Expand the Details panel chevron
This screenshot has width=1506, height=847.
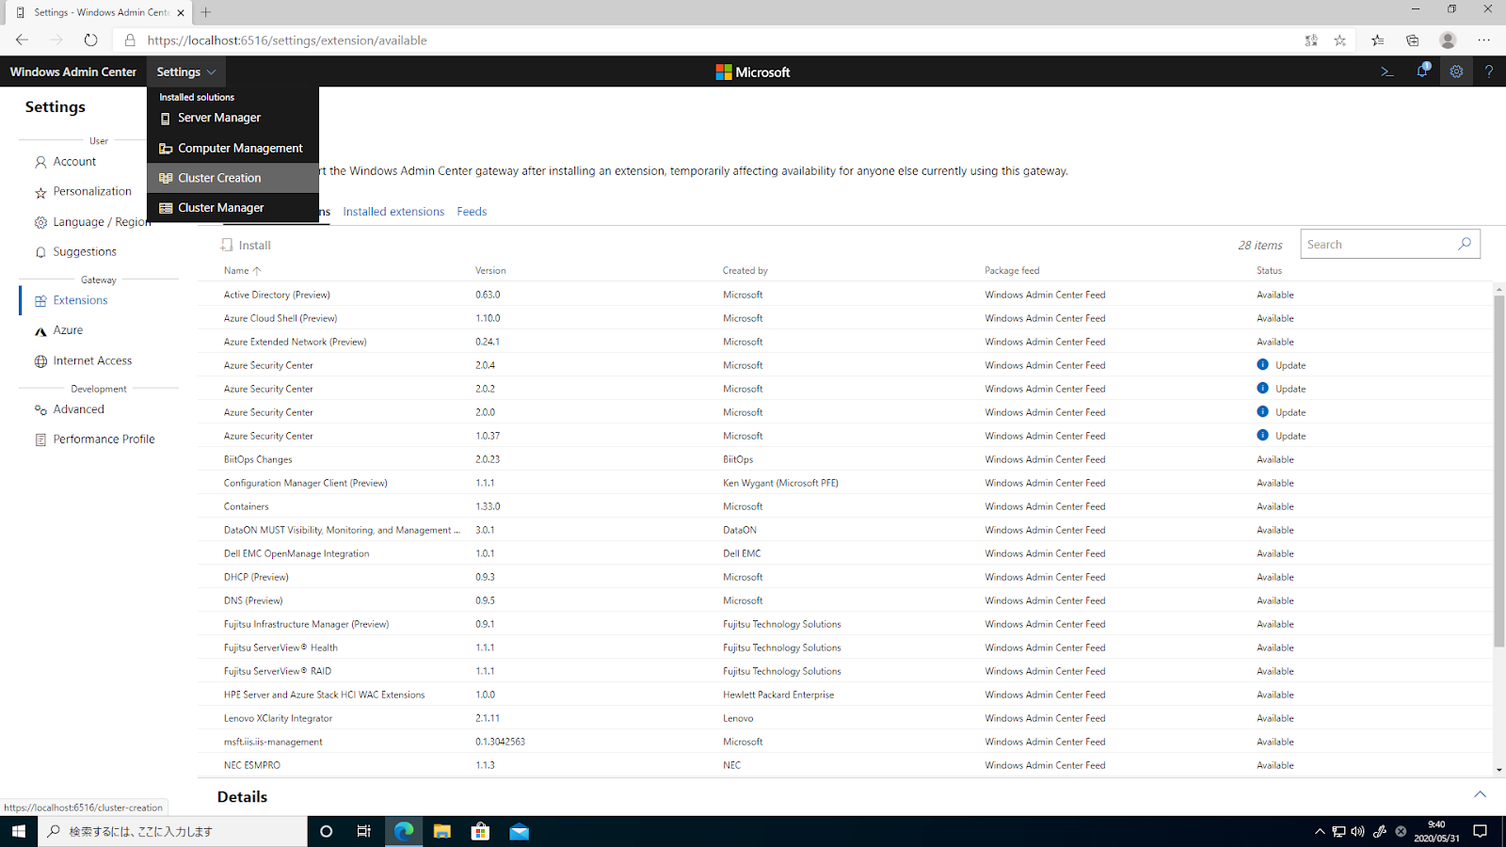pos(1481,795)
